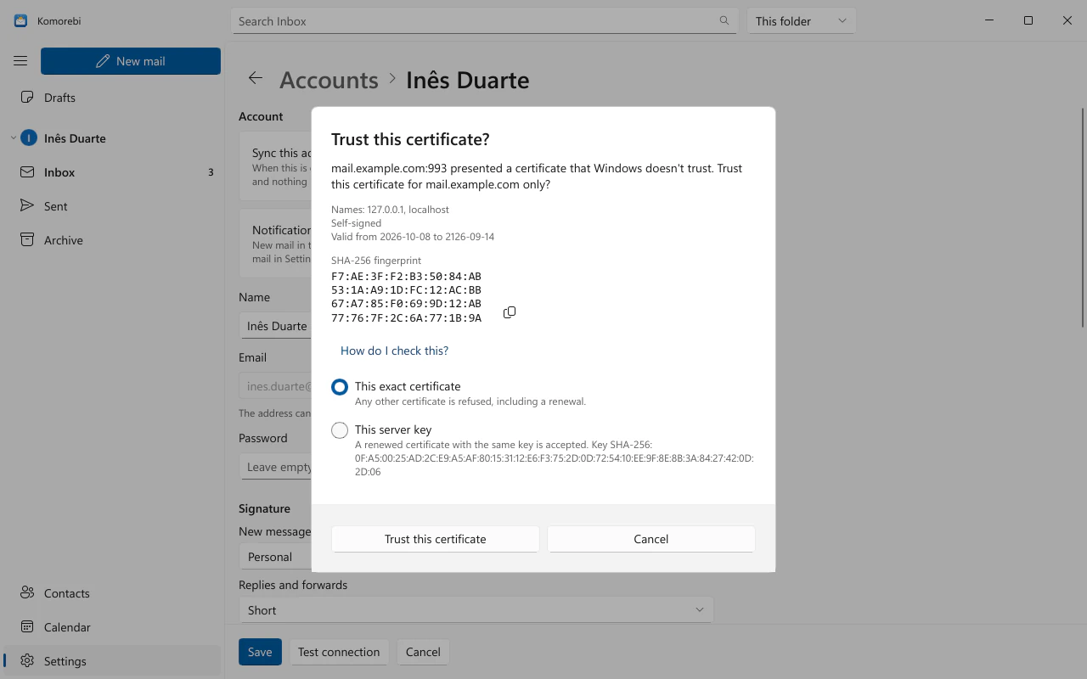This screenshot has width=1087, height=679.
Task: Open Settings in the sidebar
Action: point(112,661)
